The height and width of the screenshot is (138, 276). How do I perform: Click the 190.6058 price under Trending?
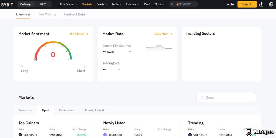click(x=226, y=135)
